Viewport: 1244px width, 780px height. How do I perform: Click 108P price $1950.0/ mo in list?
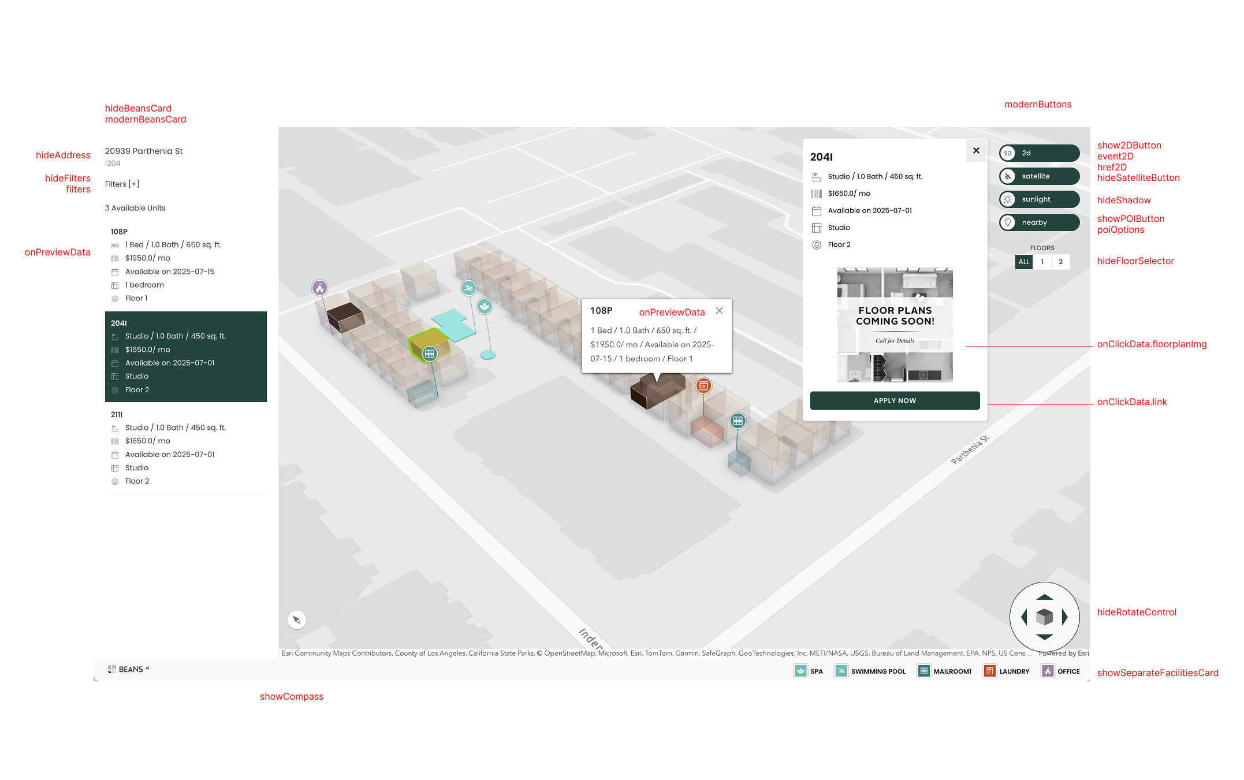pos(148,258)
